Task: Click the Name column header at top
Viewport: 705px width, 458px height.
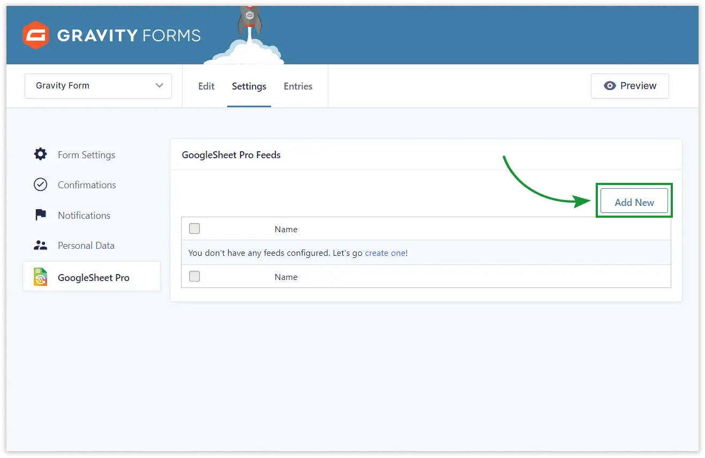Action: pyautogui.click(x=286, y=229)
